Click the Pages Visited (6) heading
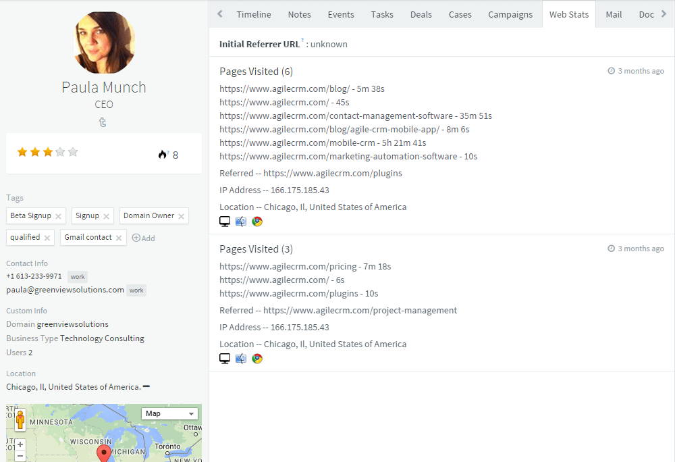The width and height of the screenshot is (675, 462). coord(256,72)
